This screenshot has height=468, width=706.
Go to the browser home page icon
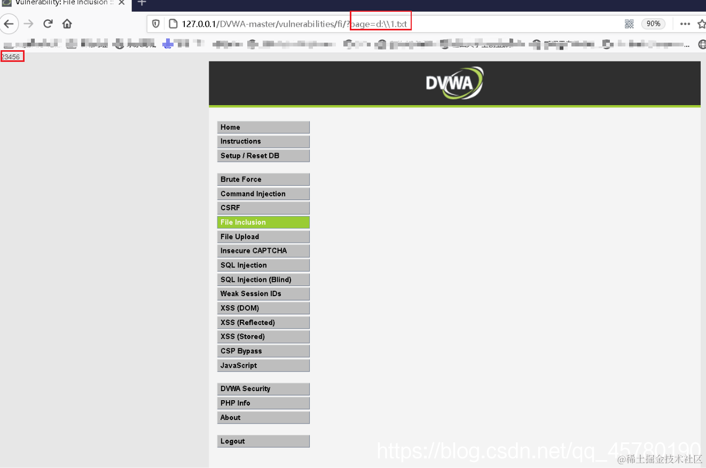tap(67, 23)
